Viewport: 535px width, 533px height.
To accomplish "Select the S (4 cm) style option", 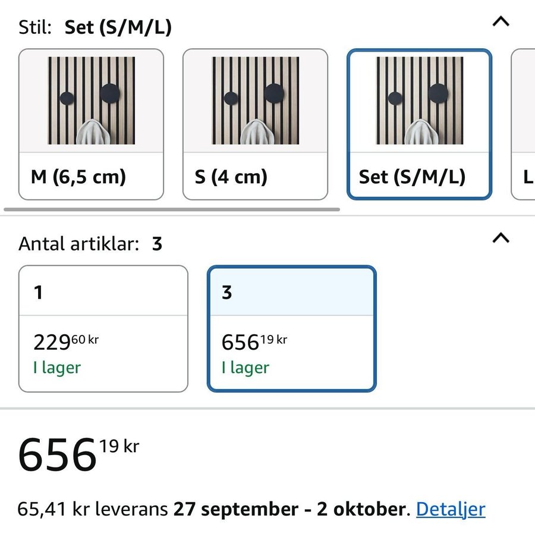I will [x=255, y=124].
